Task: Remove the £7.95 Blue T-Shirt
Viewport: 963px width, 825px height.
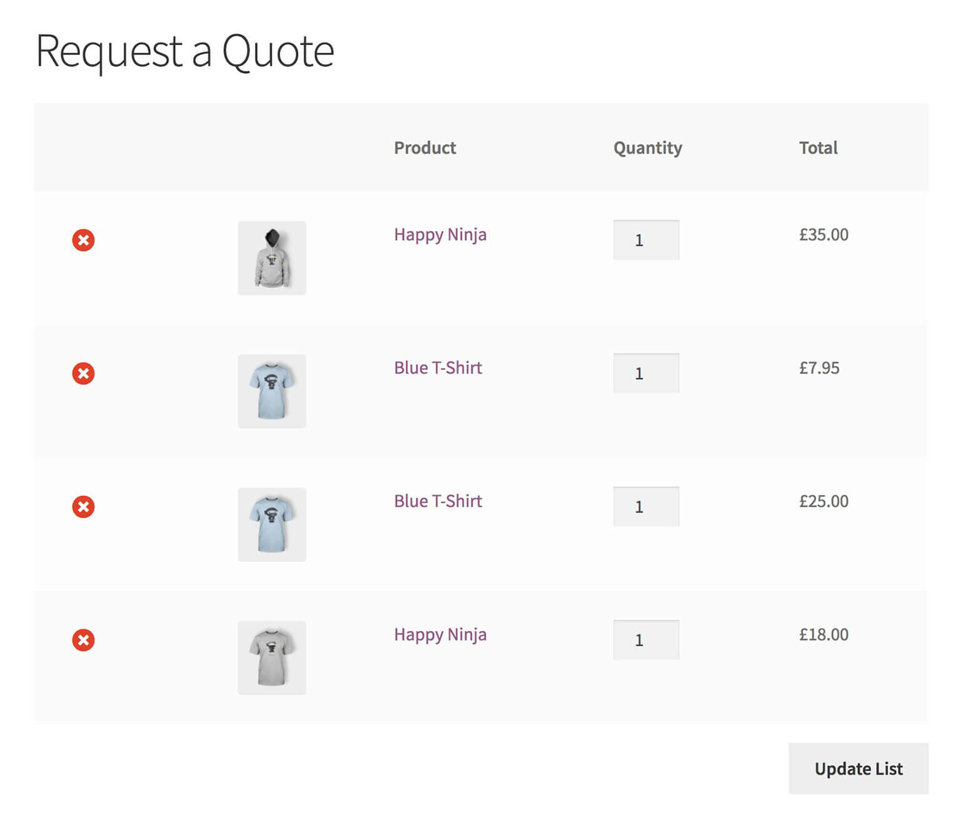Action: pyautogui.click(x=83, y=374)
